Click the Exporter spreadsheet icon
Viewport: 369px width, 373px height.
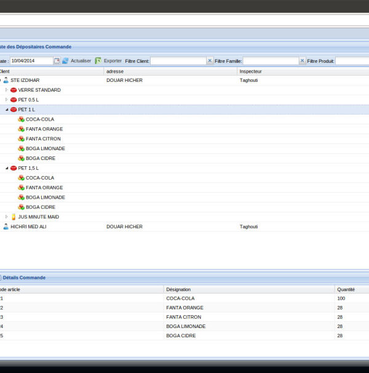coord(98,61)
